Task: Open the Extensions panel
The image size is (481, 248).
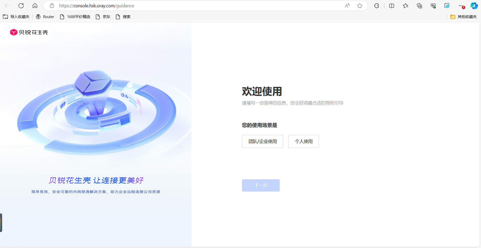Action: tap(376, 6)
